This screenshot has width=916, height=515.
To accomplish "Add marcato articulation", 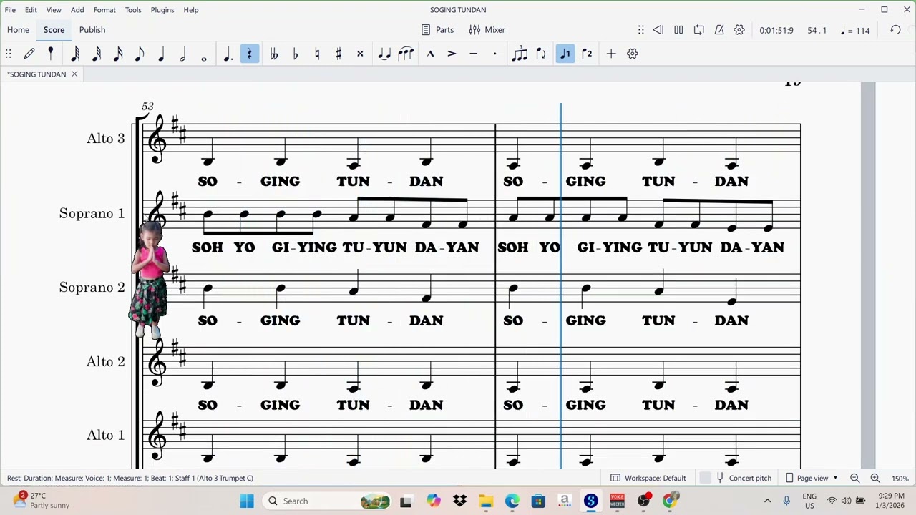I will tap(430, 54).
